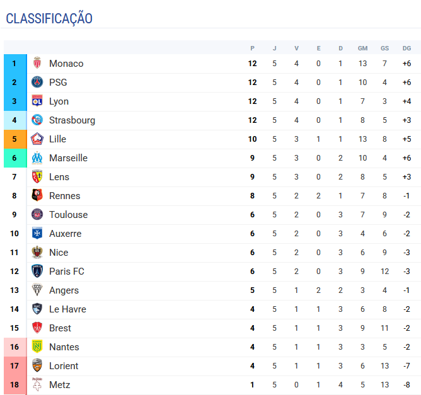Sort by GM goals scored header
Screen dimensions: 421x395
coord(362,49)
